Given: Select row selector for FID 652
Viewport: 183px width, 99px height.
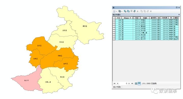Looking at the screenshot, I should 114,26.
